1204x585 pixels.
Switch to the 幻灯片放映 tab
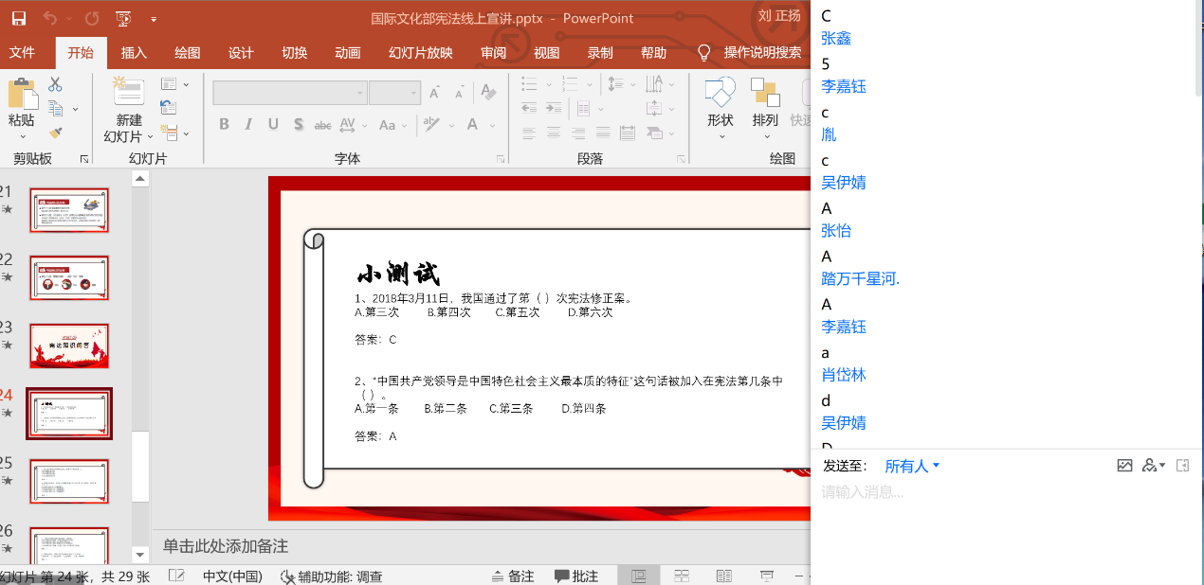coord(420,52)
